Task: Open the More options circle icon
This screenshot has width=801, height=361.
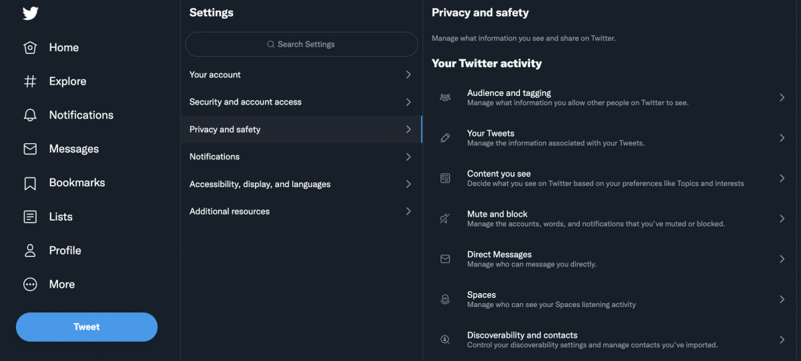Action: (30, 284)
